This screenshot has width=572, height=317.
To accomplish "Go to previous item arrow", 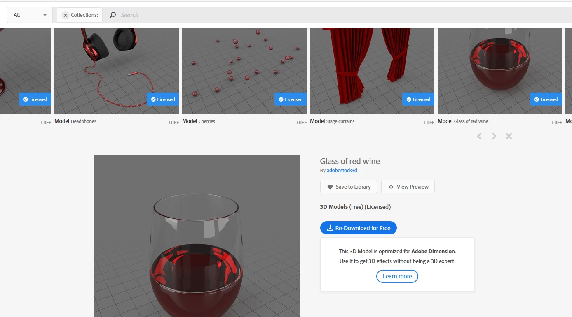I will (x=479, y=136).
